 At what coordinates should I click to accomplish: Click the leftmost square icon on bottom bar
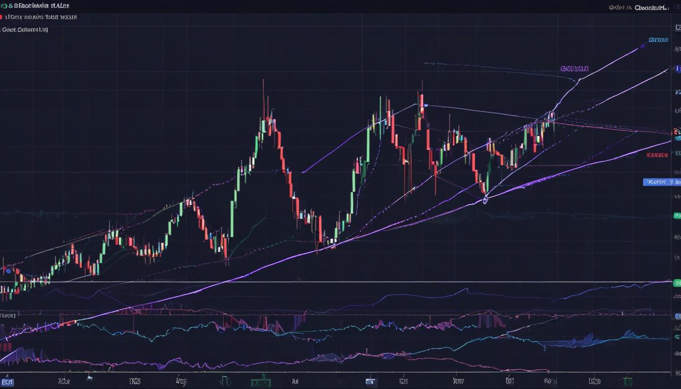point(7,382)
